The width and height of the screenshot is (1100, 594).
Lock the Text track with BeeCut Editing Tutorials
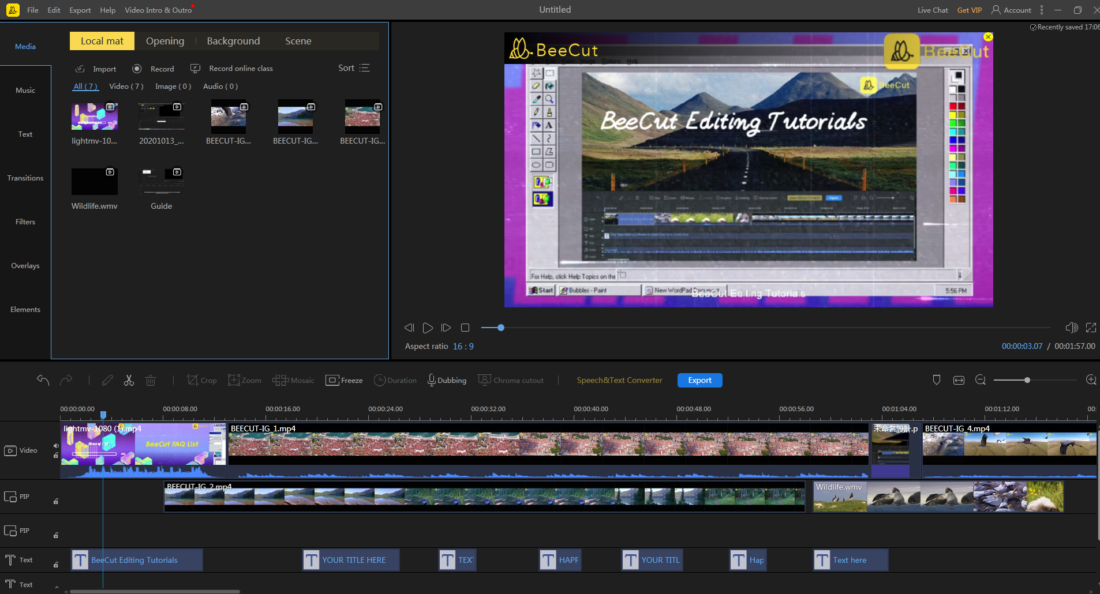pyautogui.click(x=56, y=565)
